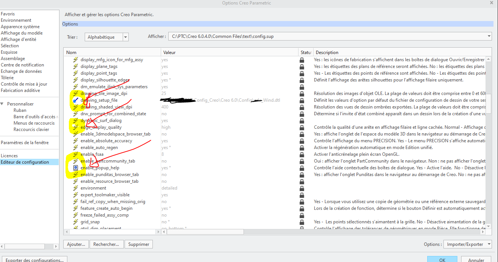Open the Importer/Exporter dropdown
This screenshot has height=262, width=498.
pos(468,244)
